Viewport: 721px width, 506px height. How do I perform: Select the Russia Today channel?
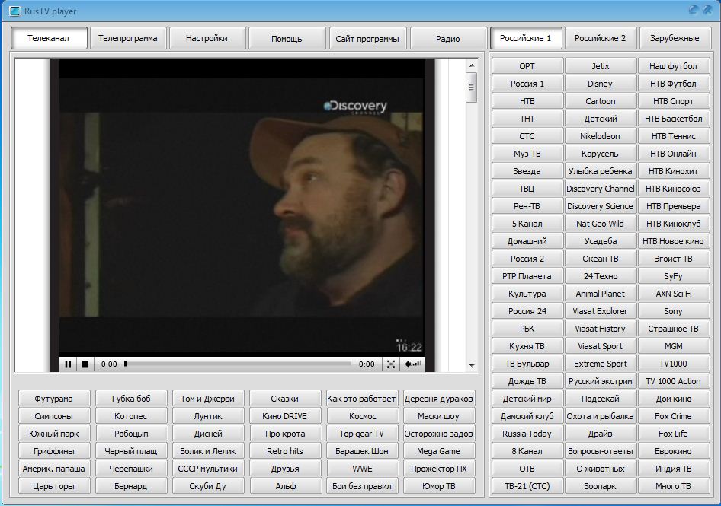pos(527,434)
